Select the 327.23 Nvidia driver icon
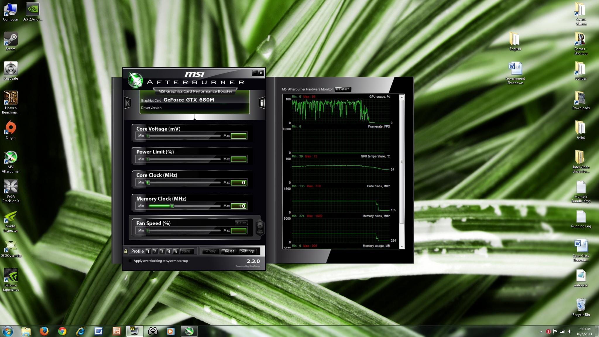The height and width of the screenshot is (337, 599). click(32, 12)
